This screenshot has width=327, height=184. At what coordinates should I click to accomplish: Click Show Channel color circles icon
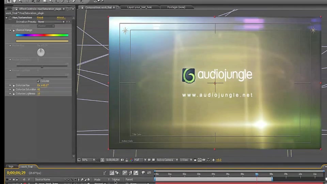(131, 160)
